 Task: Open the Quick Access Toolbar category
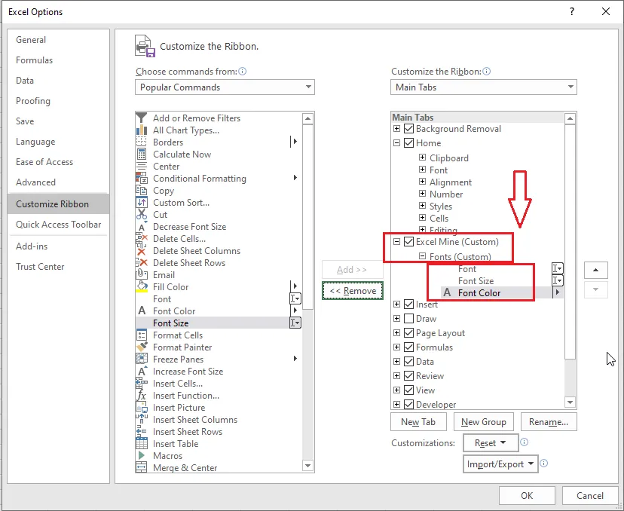(59, 224)
